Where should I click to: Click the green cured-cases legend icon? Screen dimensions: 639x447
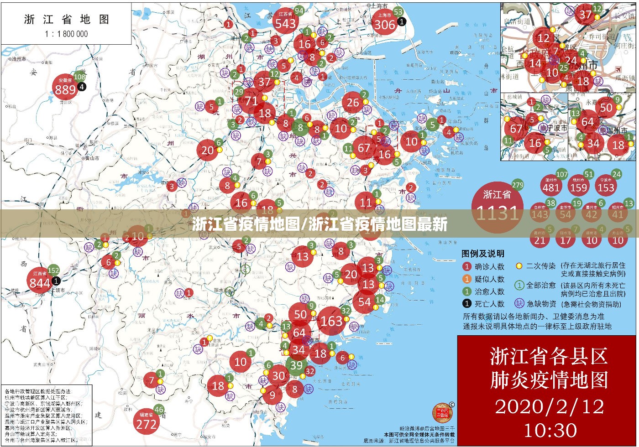tap(466, 291)
